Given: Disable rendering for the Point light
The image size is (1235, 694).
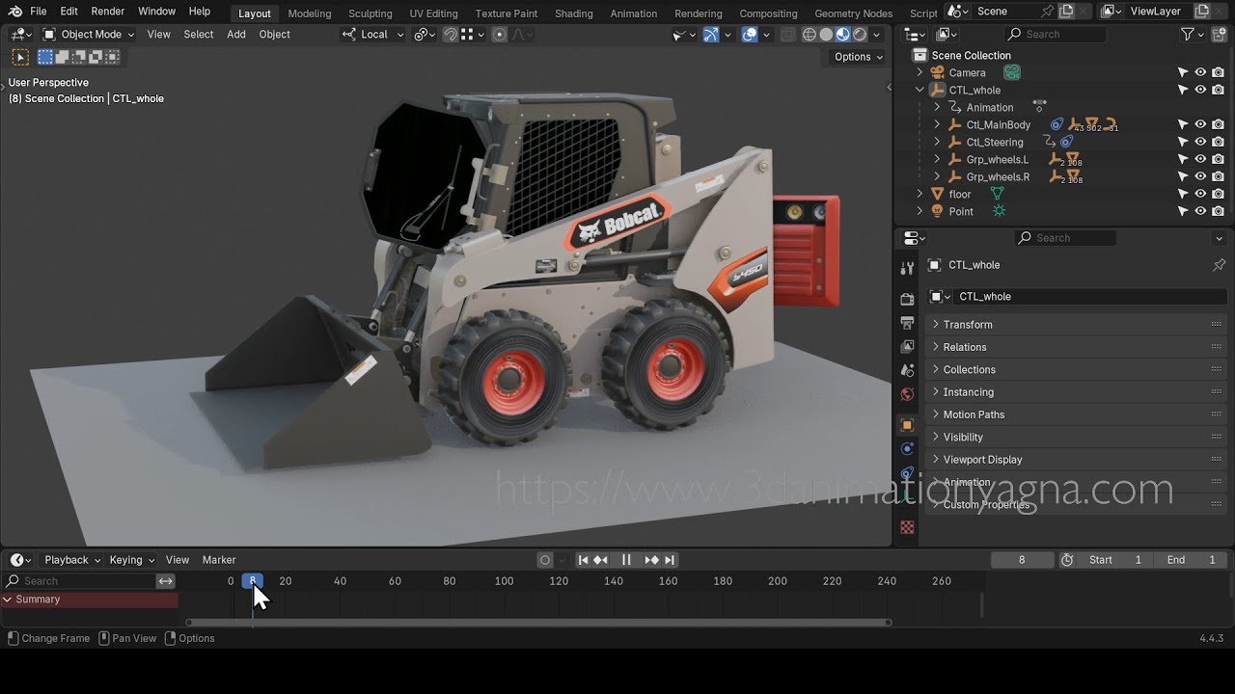Looking at the screenshot, I should pyautogui.click(x=1219, y=211).
